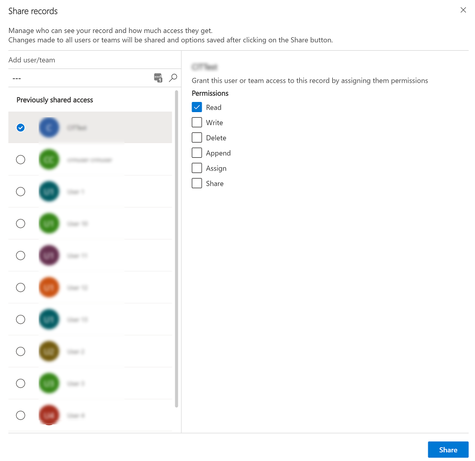The height and width of the screenshot is (461, 475).
Task: Select the radio beside the purple avatar
Action: [x=21, y=256]
